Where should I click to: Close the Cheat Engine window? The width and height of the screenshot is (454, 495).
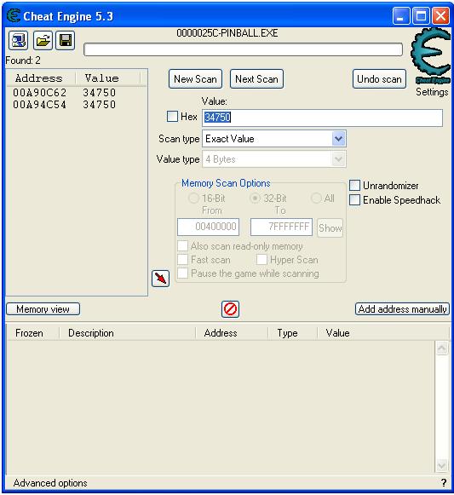440,16
